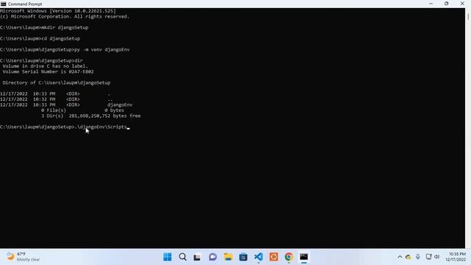Click the 'Command Prompt' window title text

tap(25, 4)
